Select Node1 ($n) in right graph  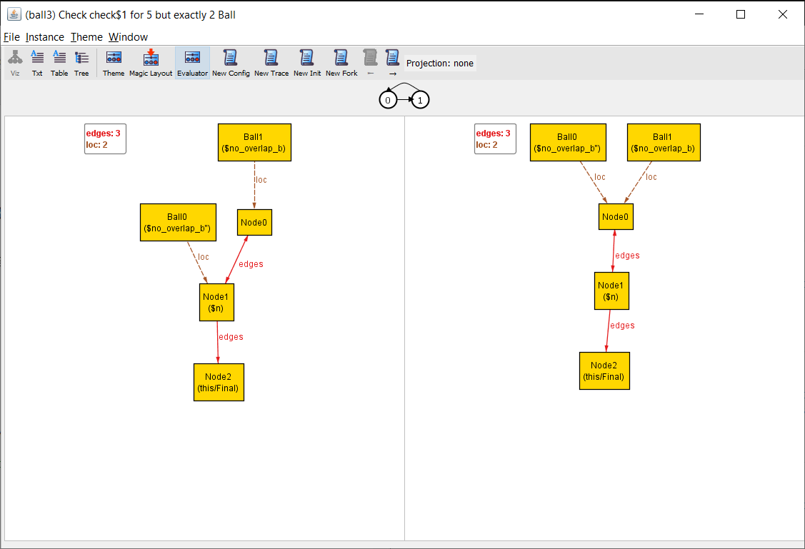click(611, 291)
